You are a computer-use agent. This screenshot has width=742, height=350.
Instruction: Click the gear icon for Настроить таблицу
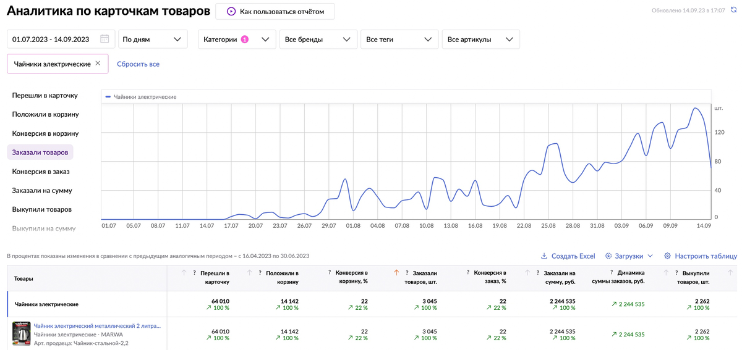tap(667, 256)
